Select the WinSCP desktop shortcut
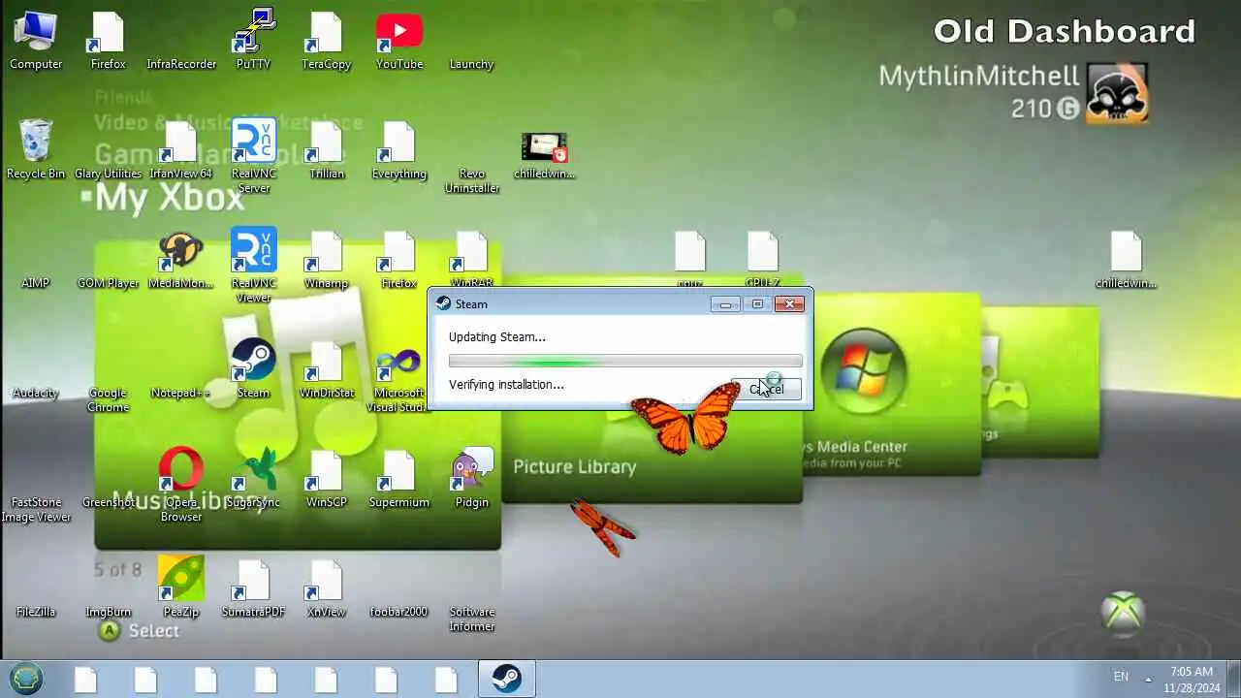The width and height of the screenshot is (1241, 698). (326, 471)
